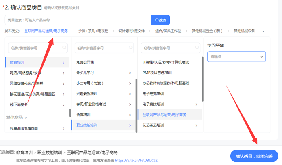This screenshot has width=282, height=165.
Task: Select 互联网产品与运营/电子商务 in 发布历史
Action: [x=46, y=31]
